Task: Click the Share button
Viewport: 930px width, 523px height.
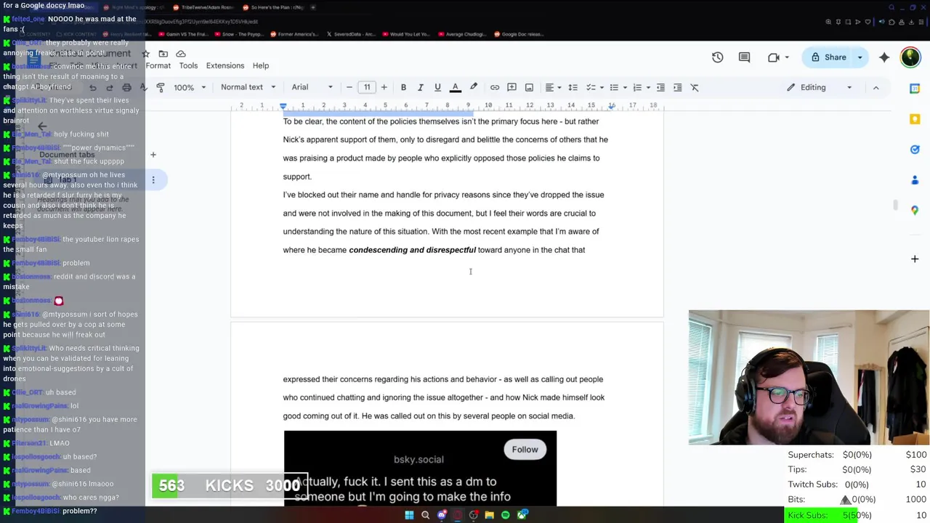Action: coord(829,57)
